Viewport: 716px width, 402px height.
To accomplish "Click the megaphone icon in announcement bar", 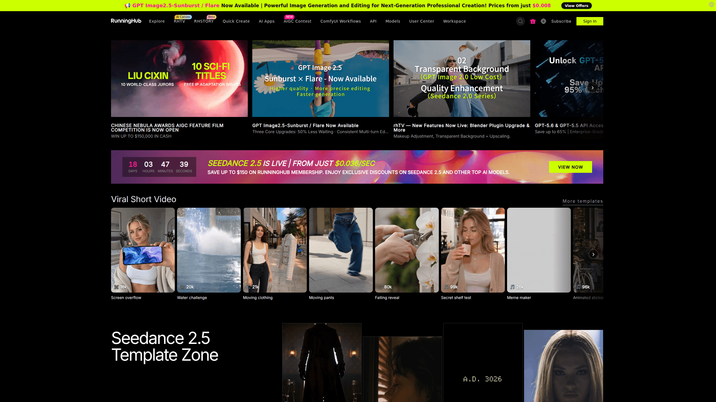I will [127, 6].
